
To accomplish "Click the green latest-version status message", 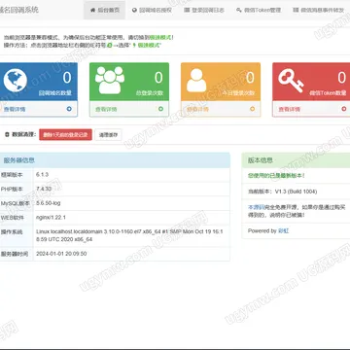I will [276, 175].
